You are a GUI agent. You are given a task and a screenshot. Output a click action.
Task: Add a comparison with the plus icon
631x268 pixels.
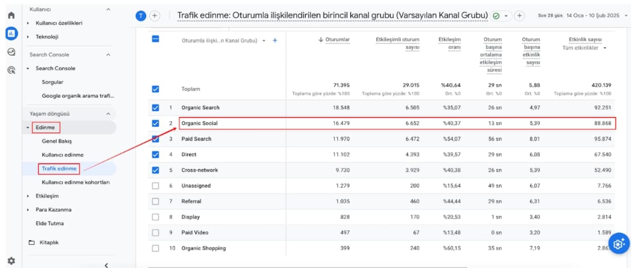pyautogui.click(x=155, y=15)
